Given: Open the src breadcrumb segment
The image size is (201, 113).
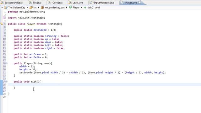Looking at the screenshot, I should tap(35, 8).
